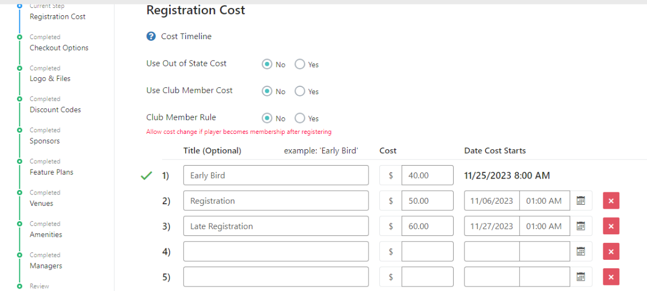Click the 11/06/2023 date field
The image size is (647, 291).
click(492, 201)
